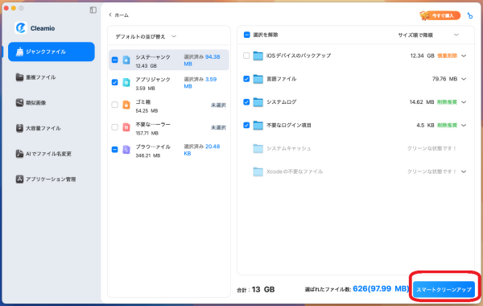Click the 言語ファイル folder icon
This screenshot has width=483, height=306.
258,79
